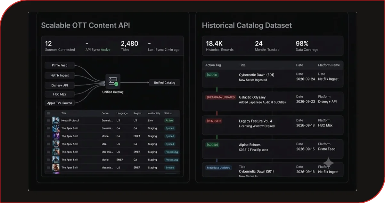The height and width of the screenshot is (203, 385).
Task: Sort content table by Status column
Action: point(168,113)
